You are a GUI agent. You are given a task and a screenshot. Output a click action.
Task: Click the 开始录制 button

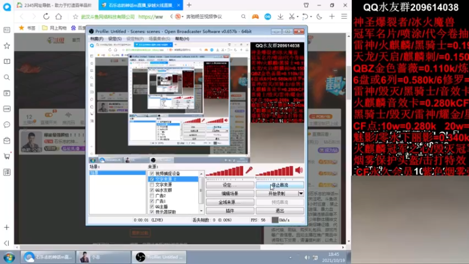click(277, 194)
